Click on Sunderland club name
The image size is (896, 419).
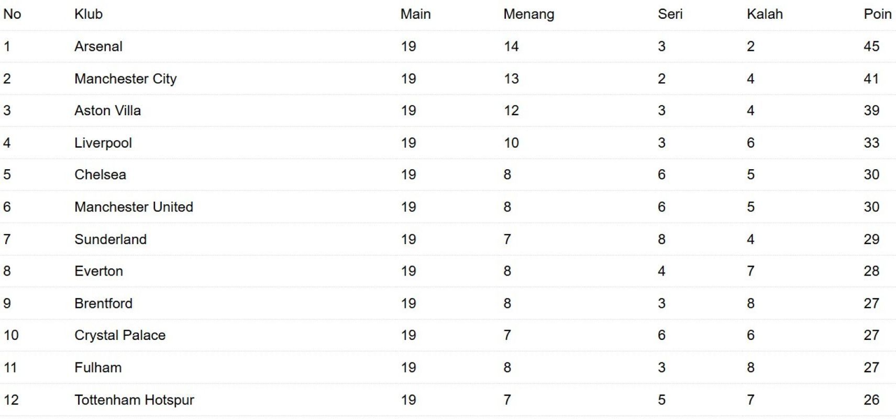pos(110,239)
